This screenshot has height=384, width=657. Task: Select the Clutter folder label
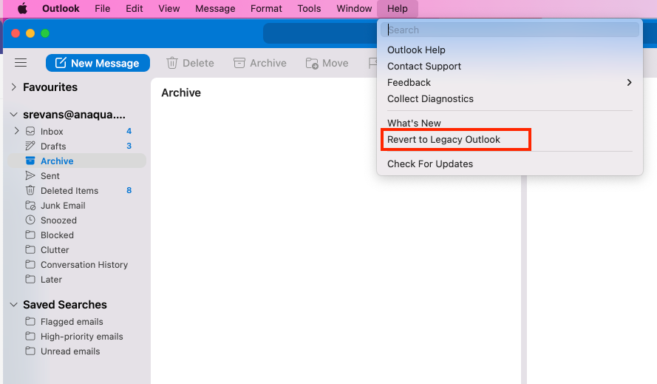click(x=55, y=249)
